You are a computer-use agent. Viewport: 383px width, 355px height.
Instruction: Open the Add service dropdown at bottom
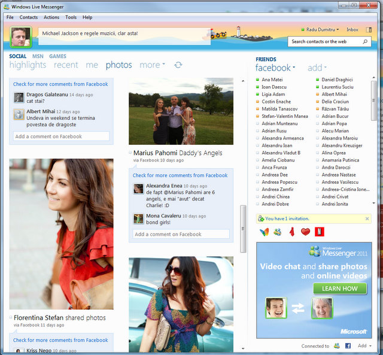click(x=364, y=345)
